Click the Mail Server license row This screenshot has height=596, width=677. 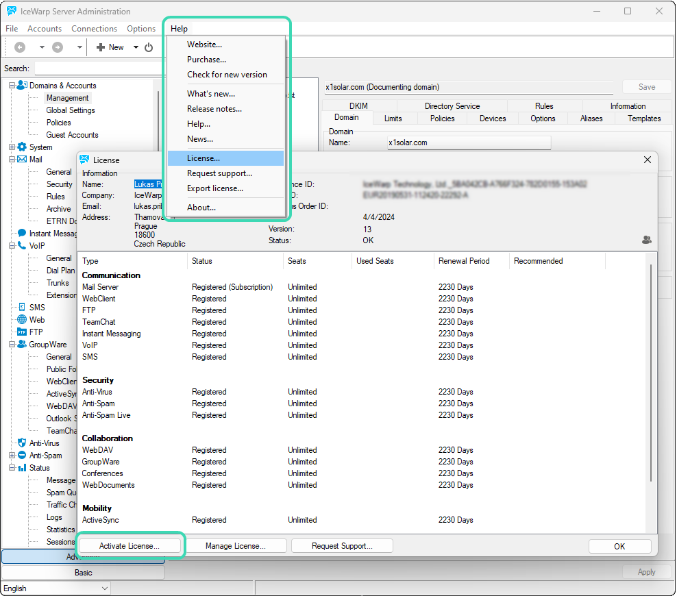point(362,286)
